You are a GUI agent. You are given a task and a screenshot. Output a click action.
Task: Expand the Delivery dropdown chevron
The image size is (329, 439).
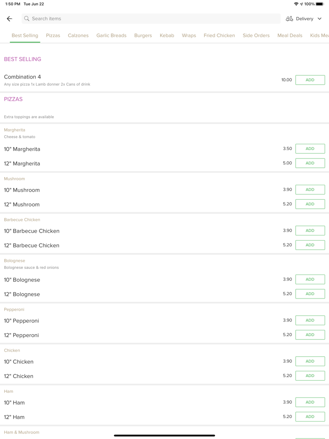coord(320,19)
